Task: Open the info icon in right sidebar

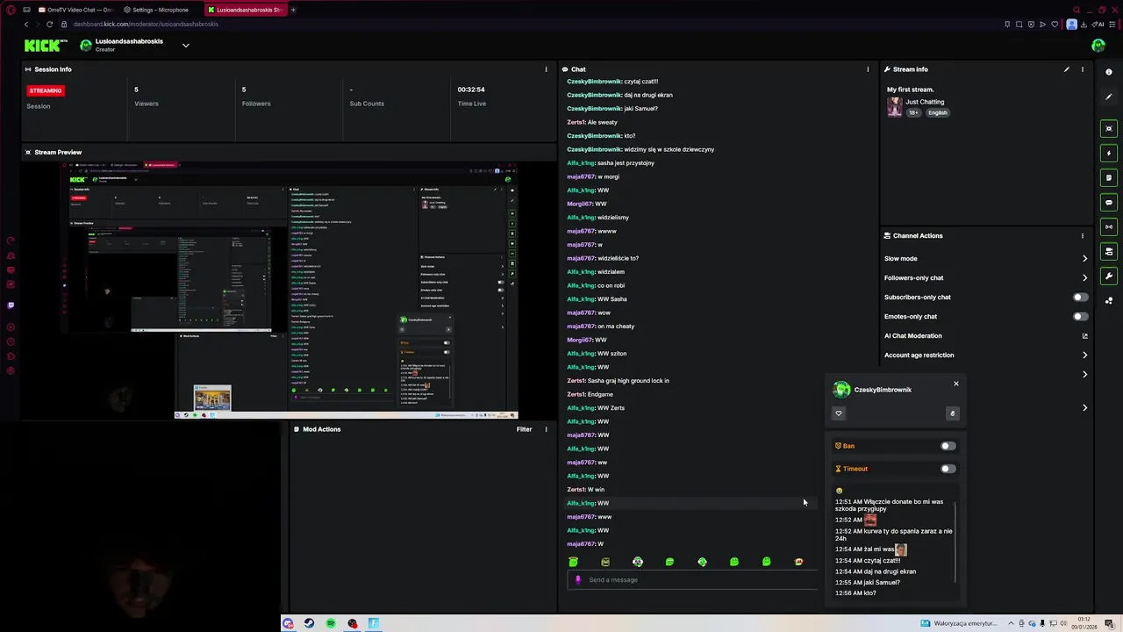Action: 1109,72
